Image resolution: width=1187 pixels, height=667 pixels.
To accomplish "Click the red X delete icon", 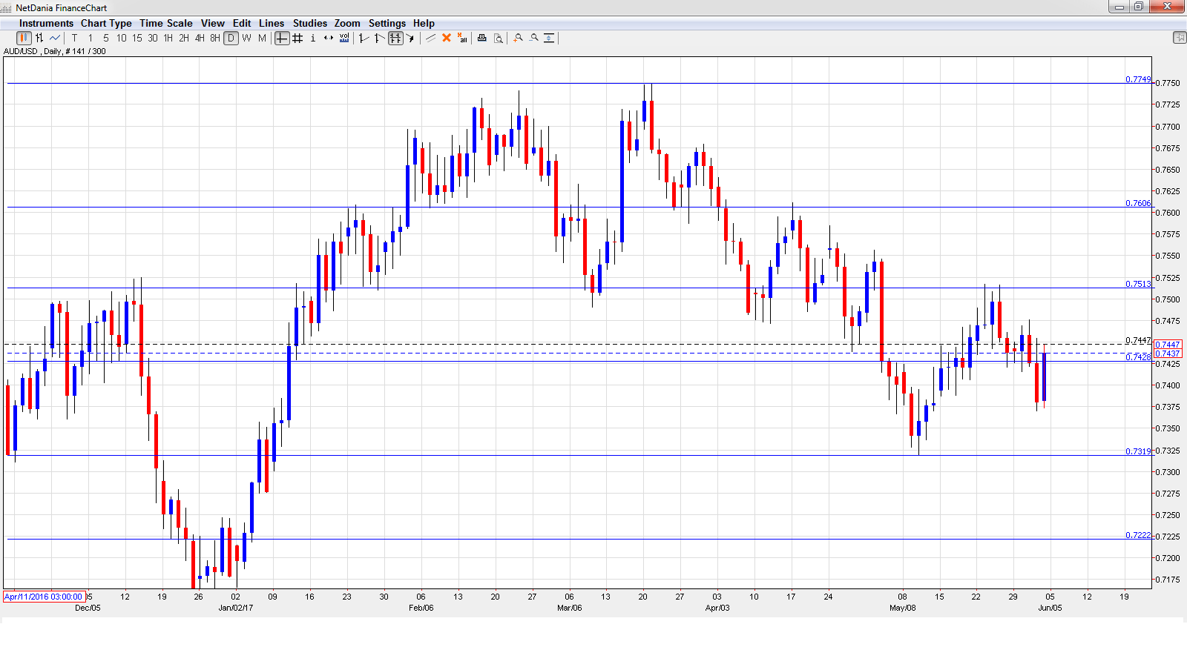I will tap(447, 38).
